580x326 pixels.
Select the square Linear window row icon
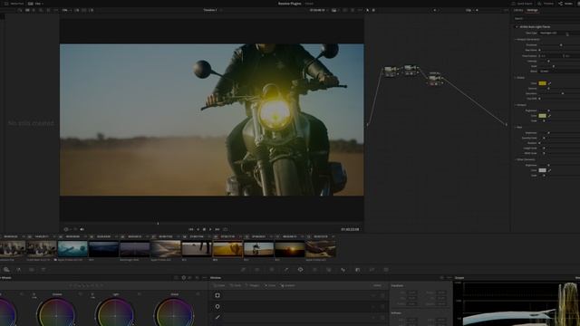pyautogui.click(x=217, y=295)
